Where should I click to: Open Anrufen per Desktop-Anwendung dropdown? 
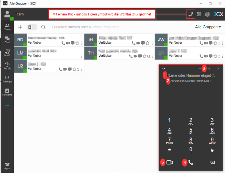pos(191,81)
